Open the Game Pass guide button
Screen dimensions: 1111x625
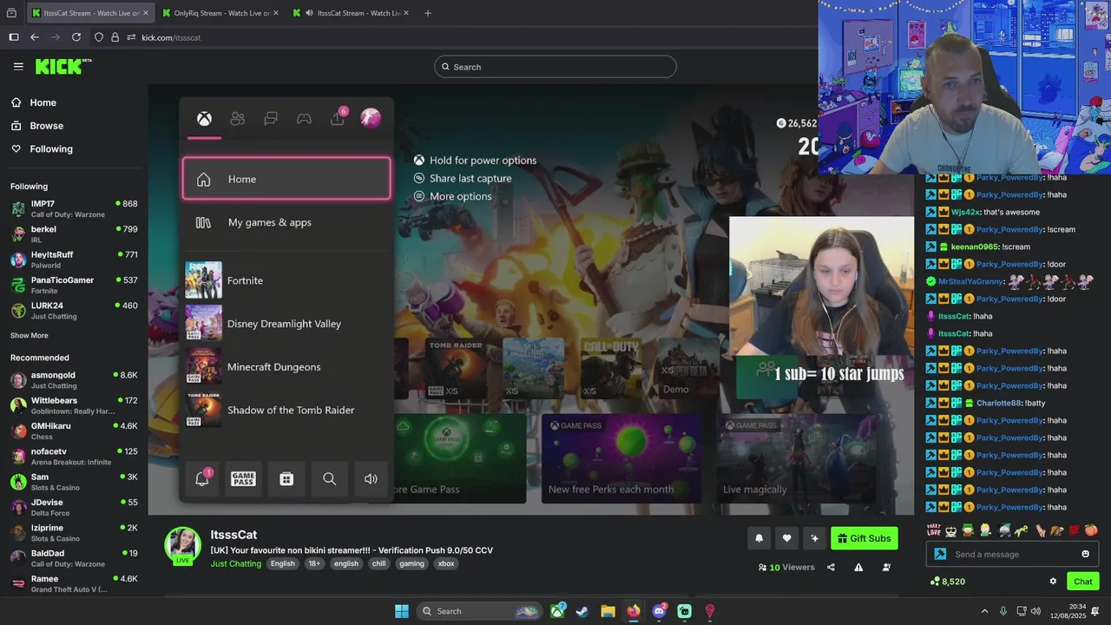coord(243,478)
